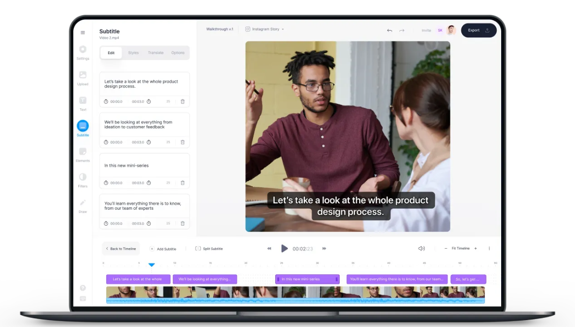
Task: Edit text 'You'll learn everything there is to know'
Action: pyautogui.click(x=143, y=206)
